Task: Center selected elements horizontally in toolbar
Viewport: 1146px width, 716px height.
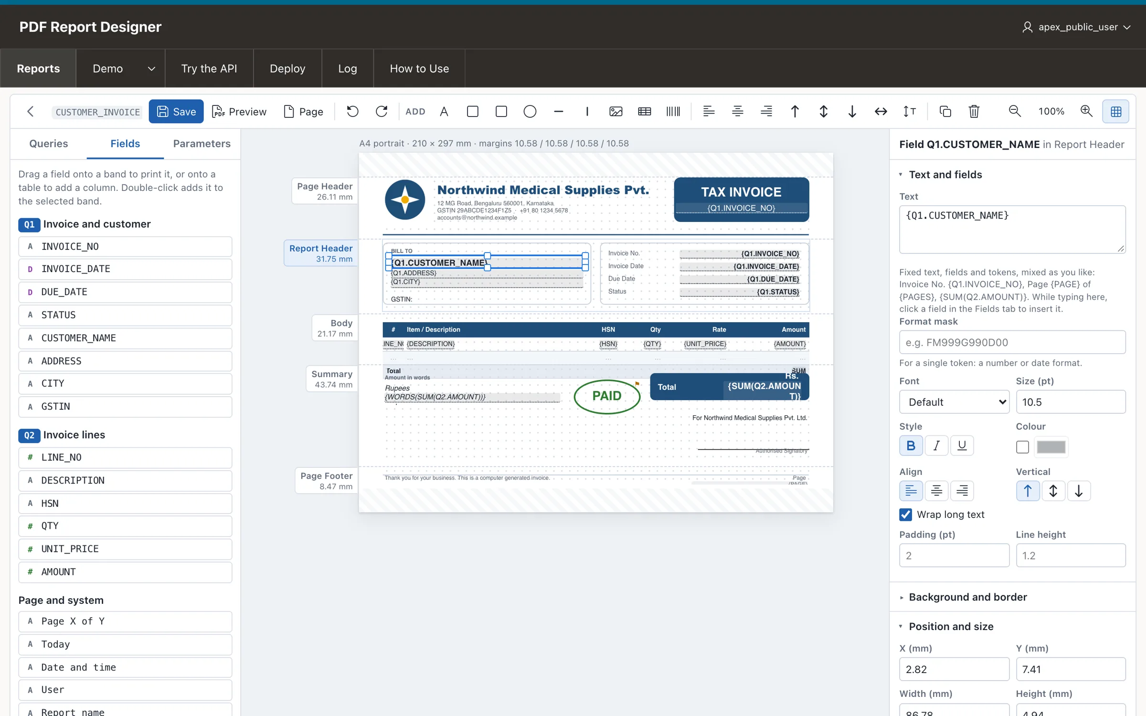Action: click(738, 111)
